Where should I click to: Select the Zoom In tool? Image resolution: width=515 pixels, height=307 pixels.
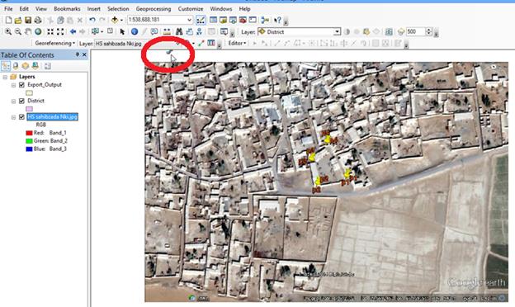[x=8, y=32]
